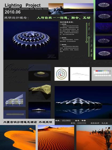Click the large hotel reflection night rendering

[83, 102]
